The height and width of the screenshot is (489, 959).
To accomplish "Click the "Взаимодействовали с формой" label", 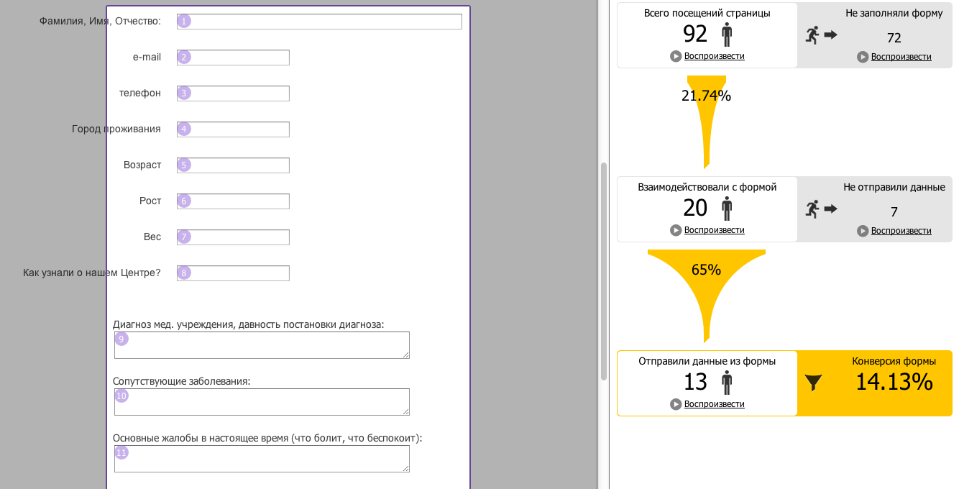I will (x=707, y=187).
